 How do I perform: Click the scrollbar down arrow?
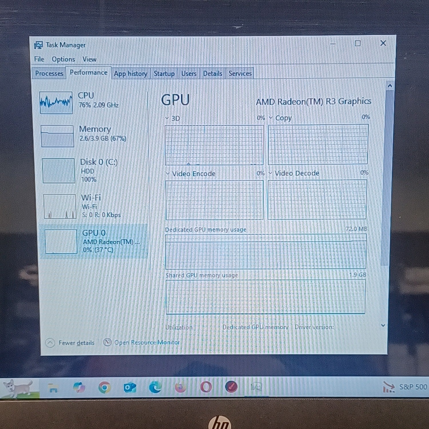point(383,325)
